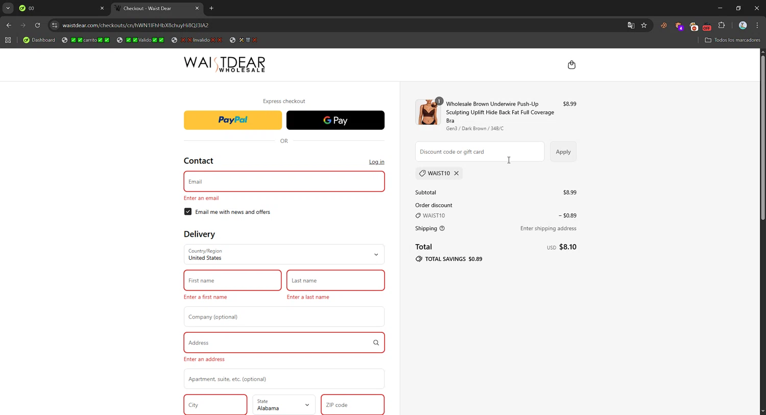Open the cookie extension with badge 4
Viewport: 766px width, 415px height.
(679, 26)
